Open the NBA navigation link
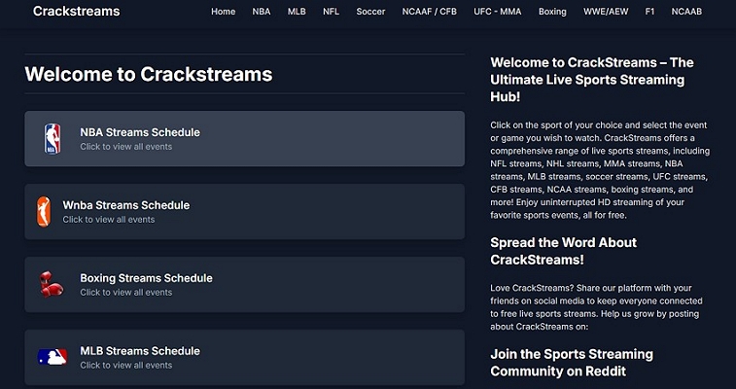 tap(262, 12)
